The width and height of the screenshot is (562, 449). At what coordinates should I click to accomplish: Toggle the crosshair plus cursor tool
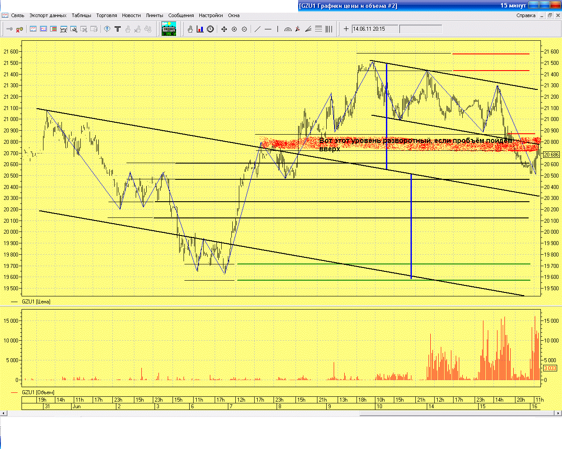pos(346,29)
